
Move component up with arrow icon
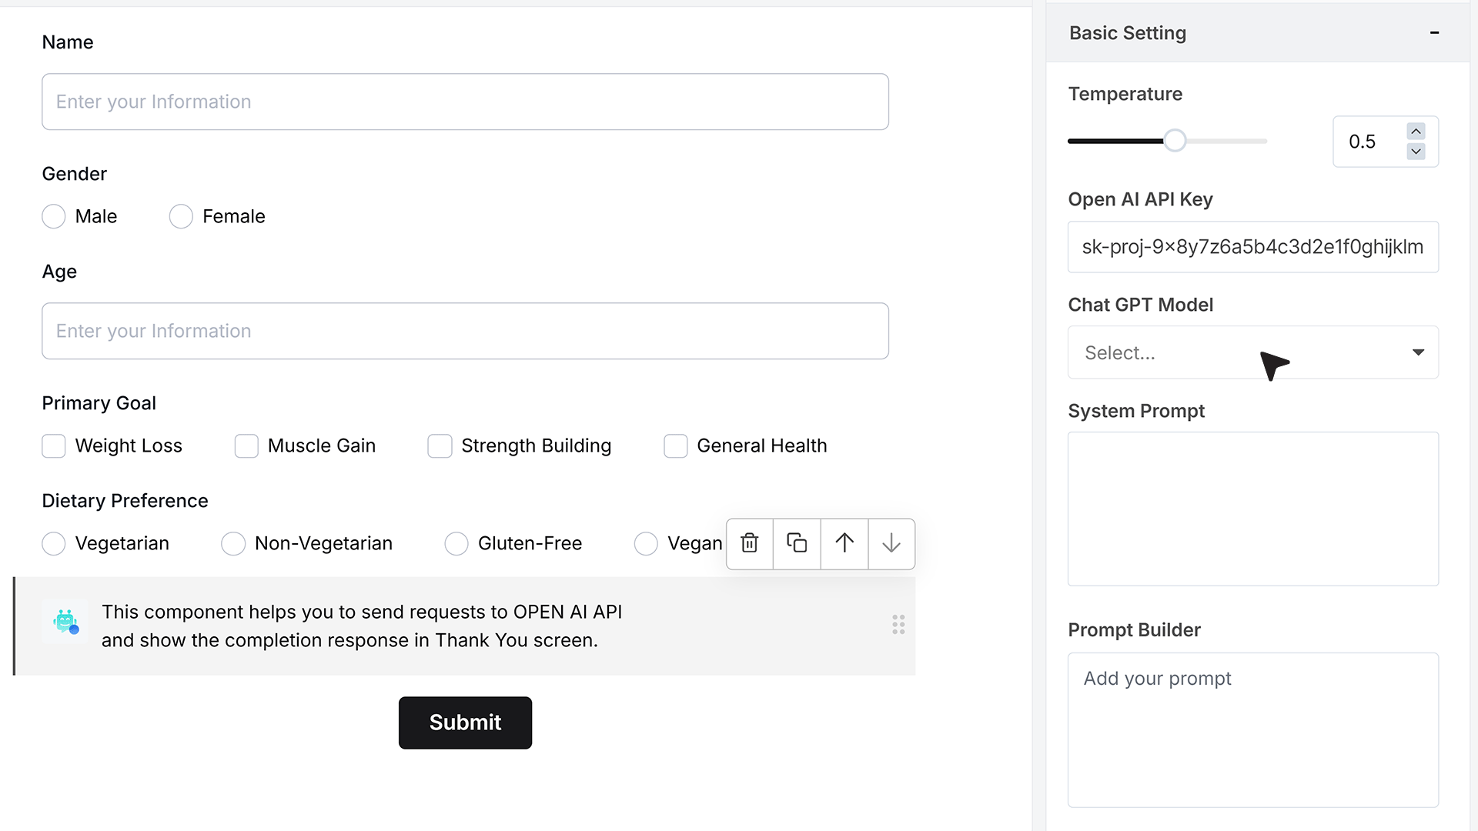click(x=844, y=543)
